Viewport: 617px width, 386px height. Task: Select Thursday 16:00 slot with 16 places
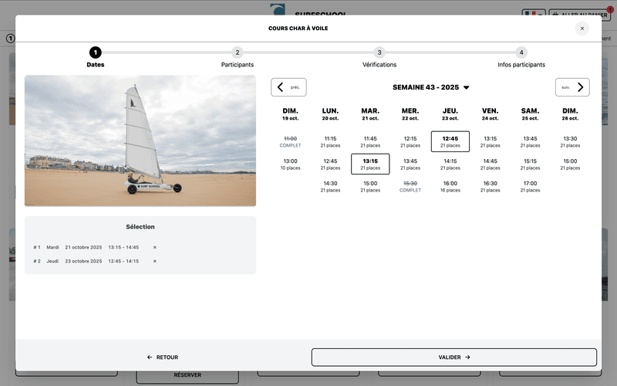tap(450, 186)
